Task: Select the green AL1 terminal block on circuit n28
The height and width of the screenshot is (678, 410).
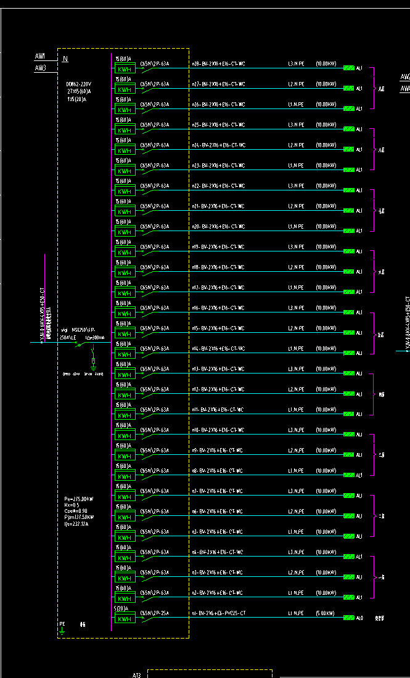Action: 349,68
